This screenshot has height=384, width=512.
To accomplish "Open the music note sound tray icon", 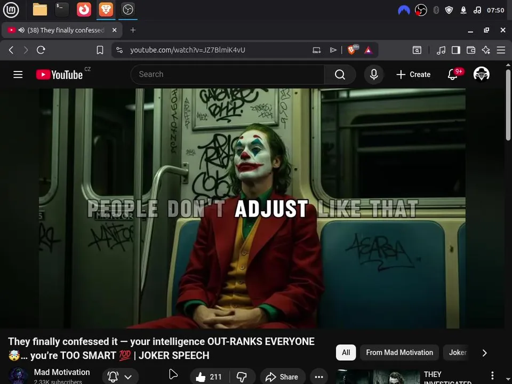I will (x=477, y=10).
